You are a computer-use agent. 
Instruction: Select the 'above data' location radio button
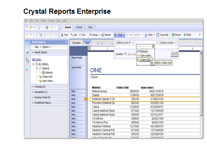point(125,54)
